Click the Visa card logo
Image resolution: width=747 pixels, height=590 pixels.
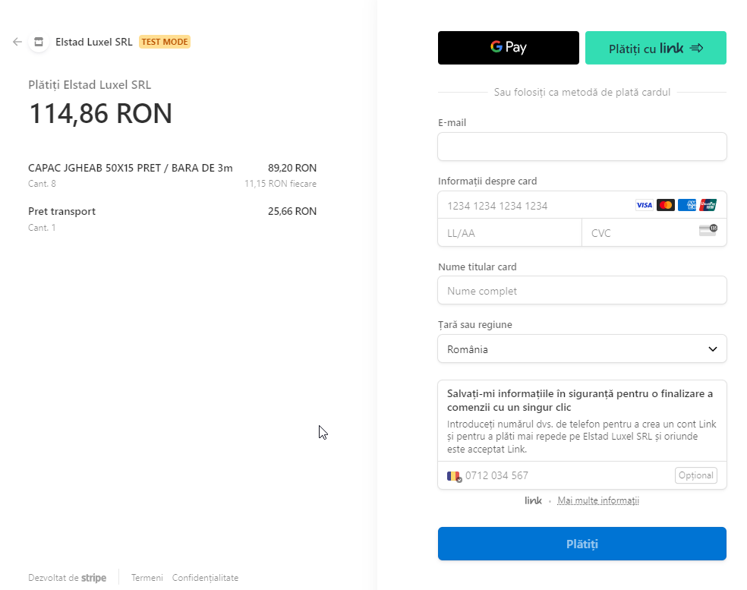[644, 205]
